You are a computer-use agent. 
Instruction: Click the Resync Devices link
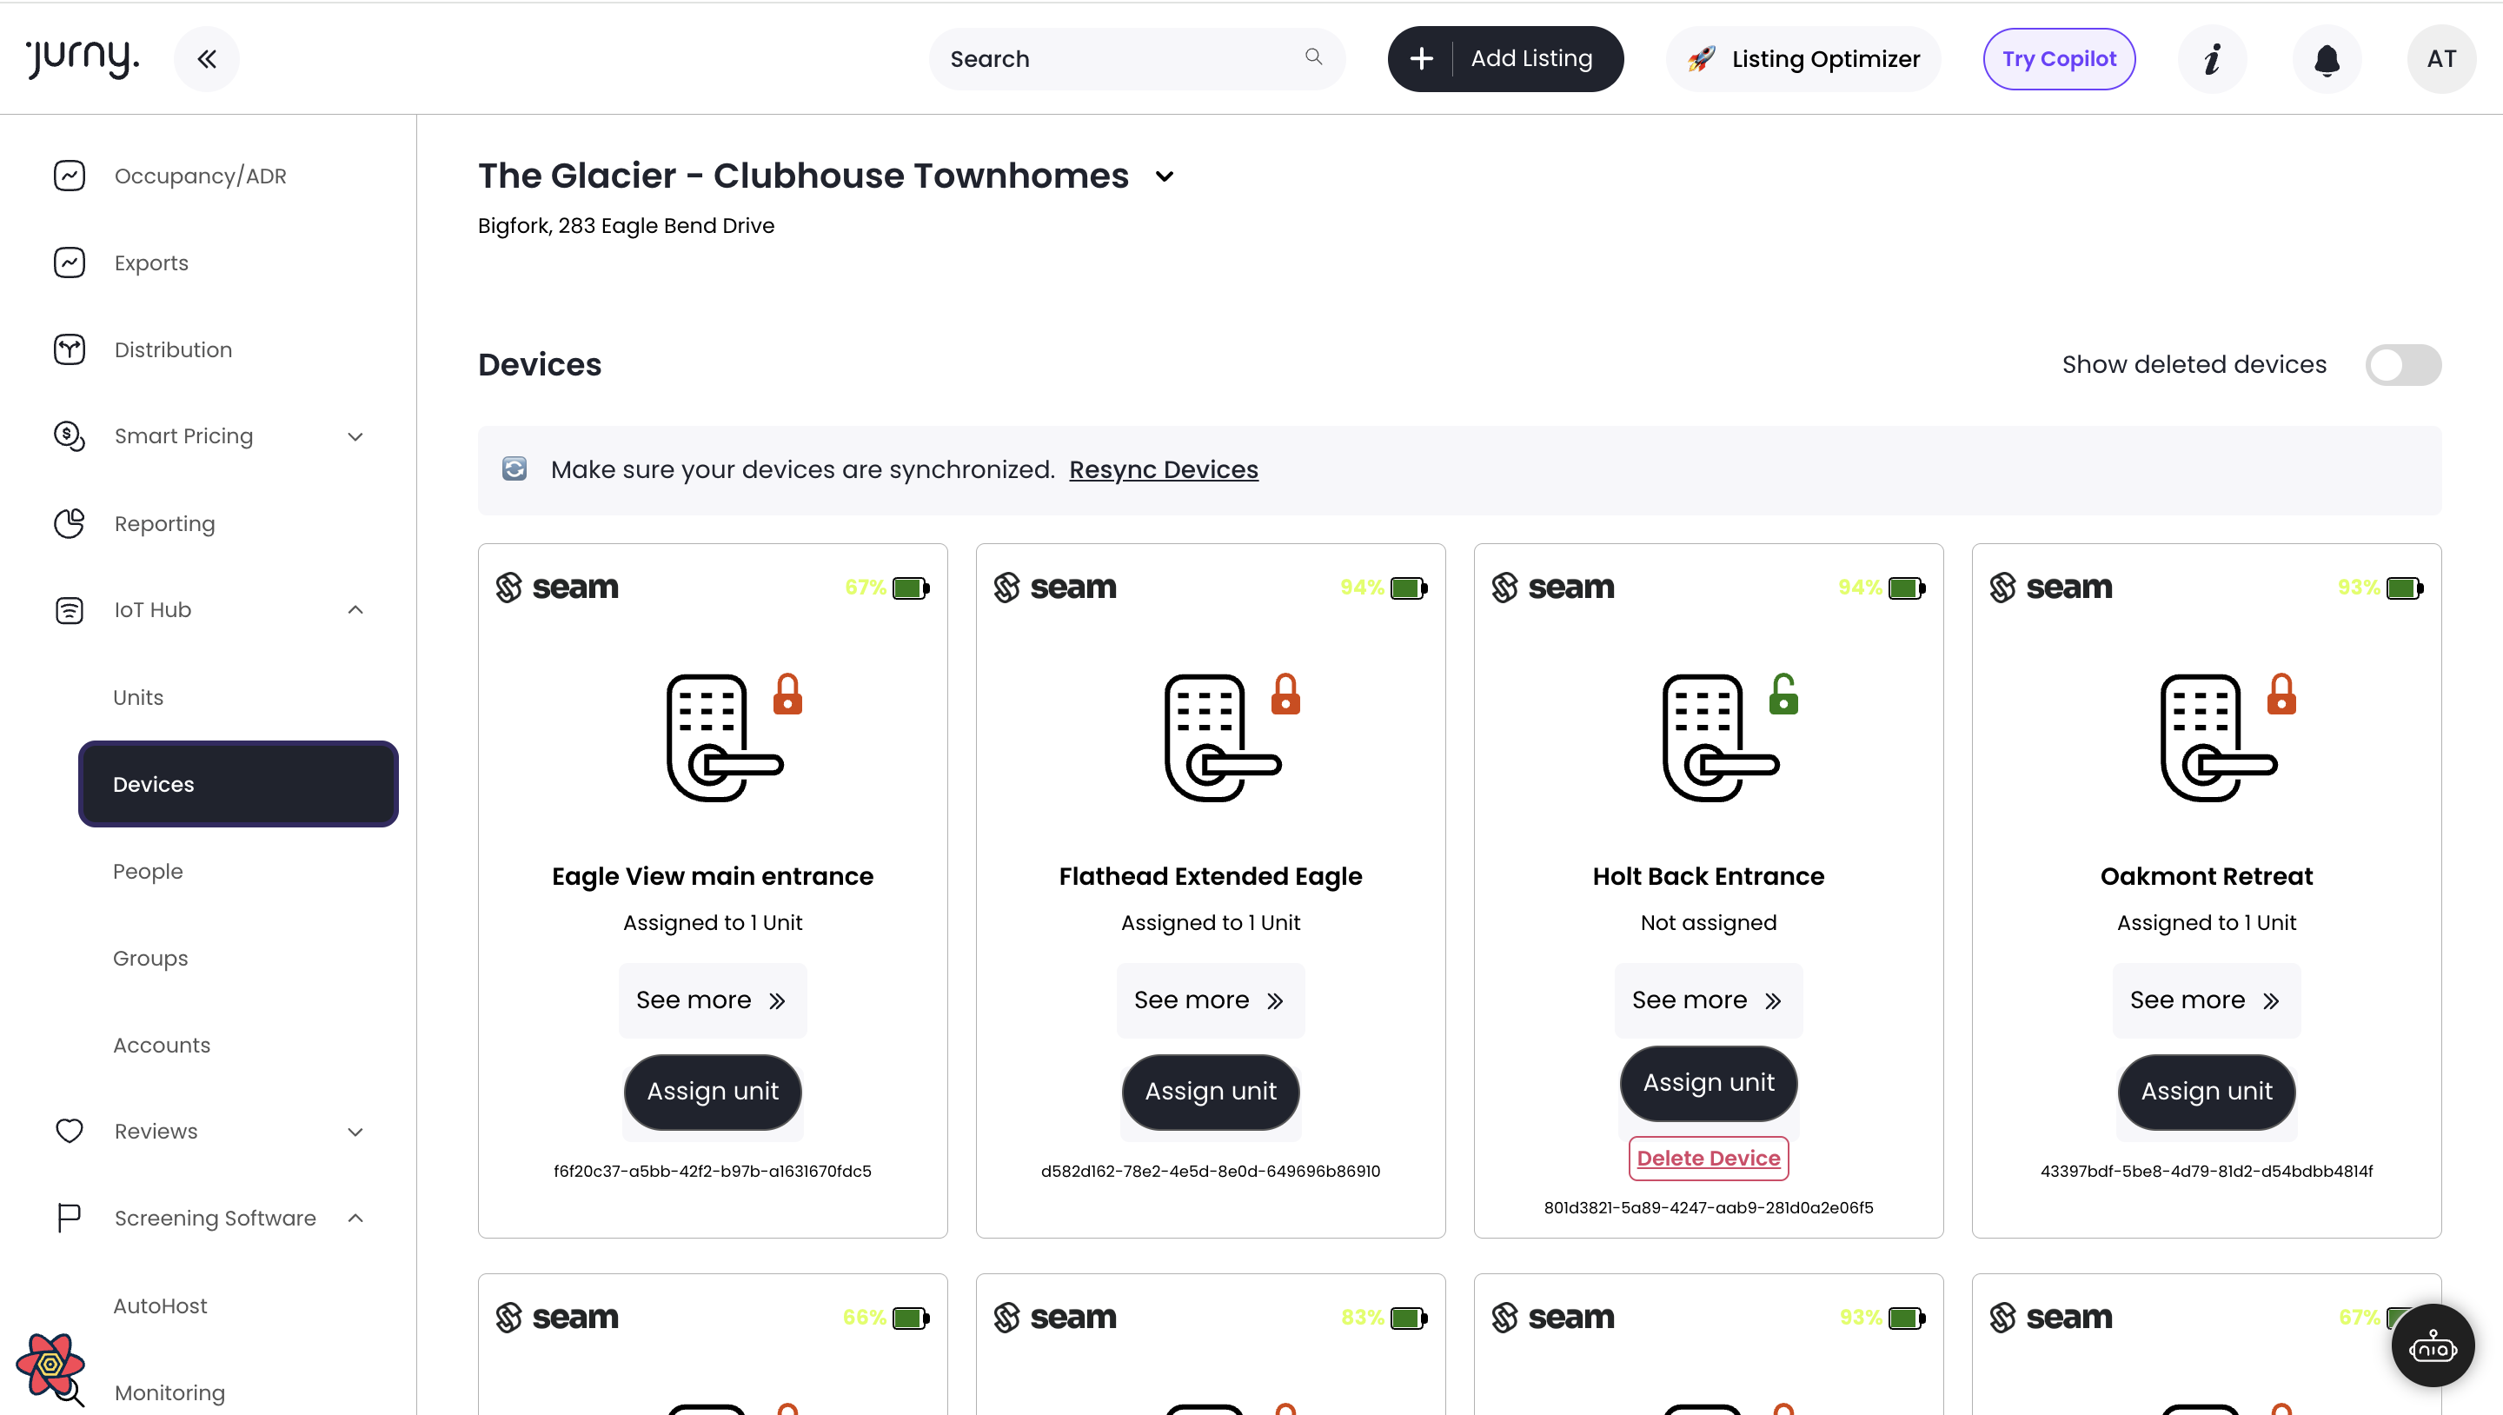1163,469
